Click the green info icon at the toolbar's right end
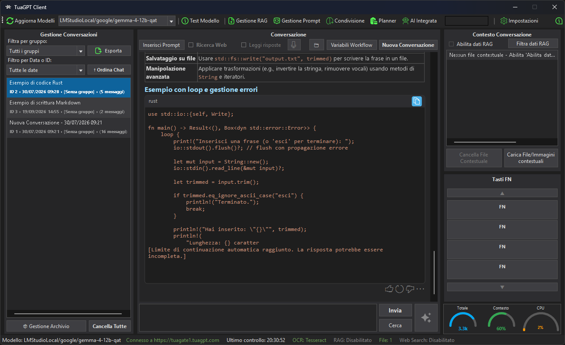The width and height of the screenshot is (565, 345). tap(559, 21)
